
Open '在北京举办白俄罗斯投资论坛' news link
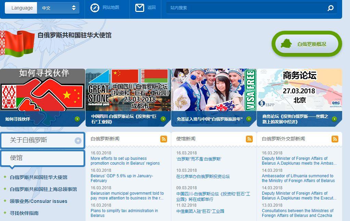(203, 177)
